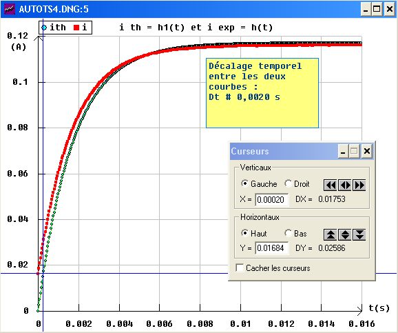Screen dimensions: 398x333
Task: Minimize the Curseurs dialog
Action: (x=343, y=151)
